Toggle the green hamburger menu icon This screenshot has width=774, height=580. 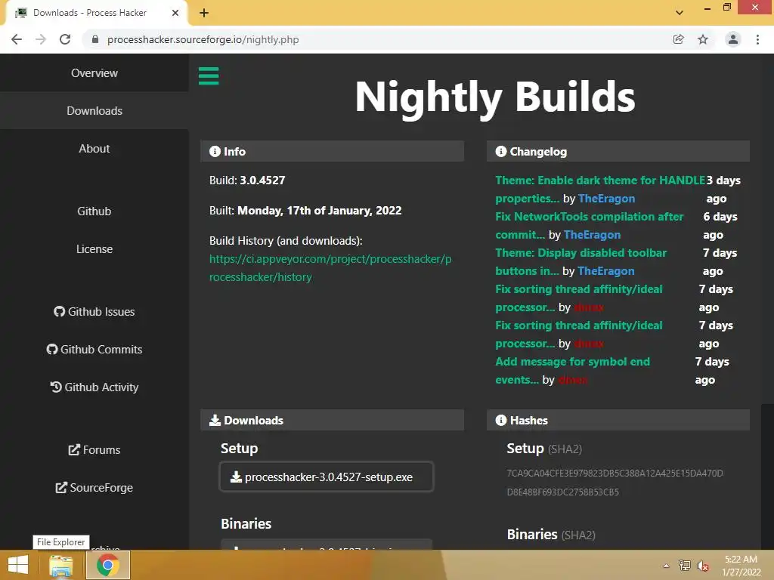click(x=209, y=76)
